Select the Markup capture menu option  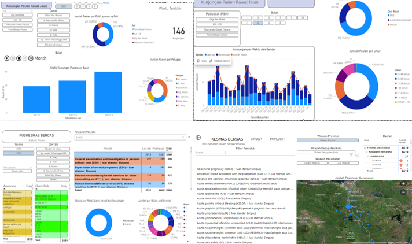[x=222, y=61]
